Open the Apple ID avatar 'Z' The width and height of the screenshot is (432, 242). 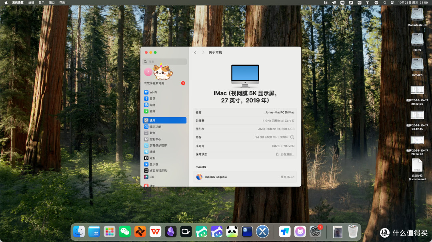[x=148, y=72]
